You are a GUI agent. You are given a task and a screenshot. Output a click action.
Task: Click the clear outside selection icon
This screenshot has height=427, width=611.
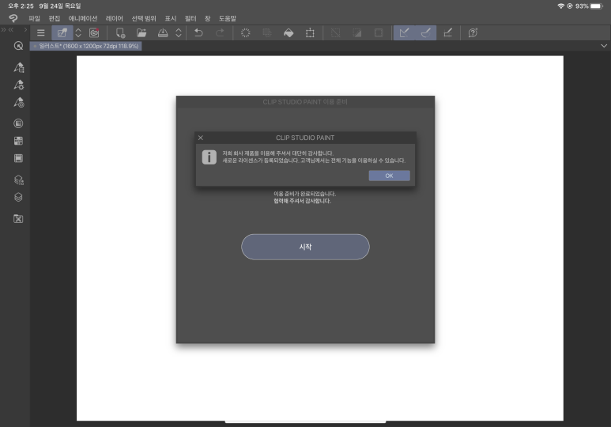click(x=267, y=32)
